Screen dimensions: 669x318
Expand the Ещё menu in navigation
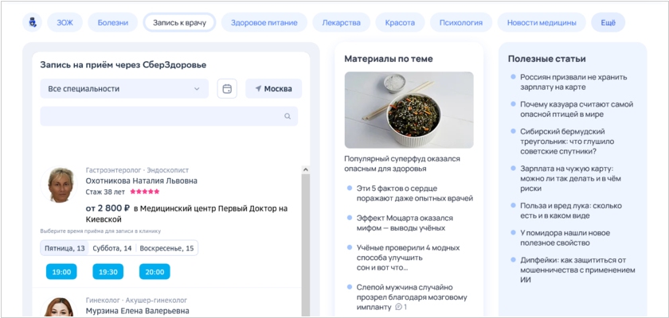coord(608,22)
